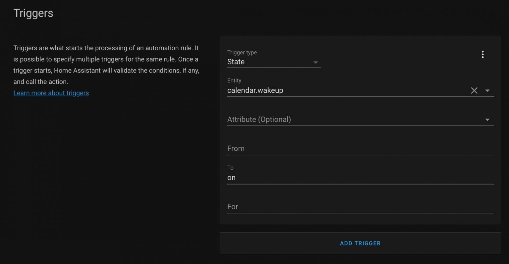
Task: Click the small "Entity" label
Action: 234,80
